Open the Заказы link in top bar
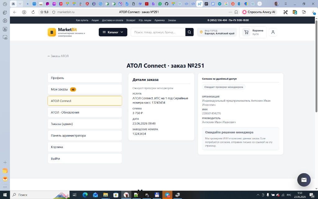318x199 pixels. 172,20
